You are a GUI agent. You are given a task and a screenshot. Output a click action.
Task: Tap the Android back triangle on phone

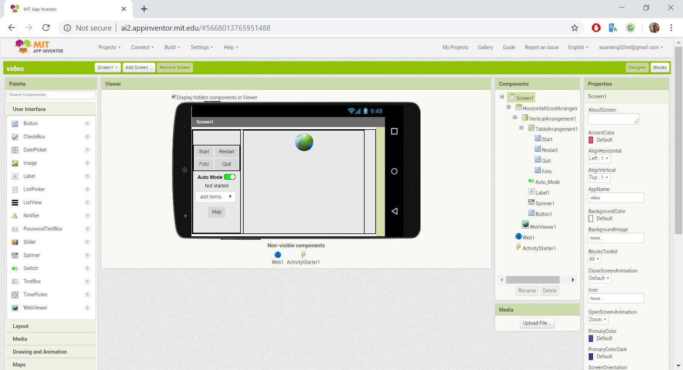pos(394,211)
